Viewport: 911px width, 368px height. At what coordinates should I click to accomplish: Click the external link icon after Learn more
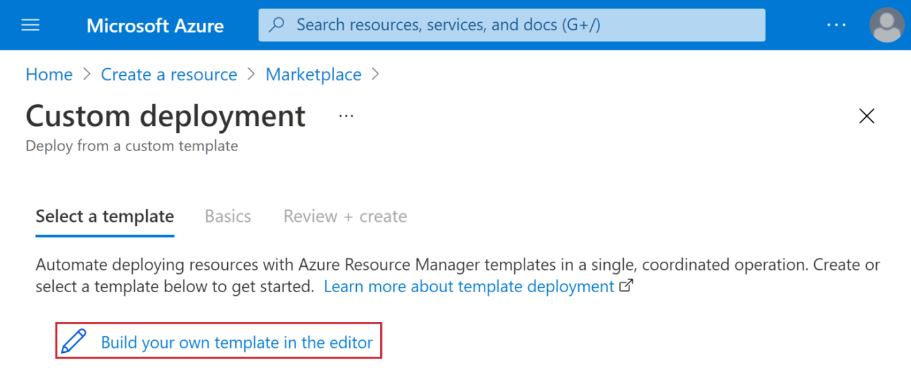626,286
